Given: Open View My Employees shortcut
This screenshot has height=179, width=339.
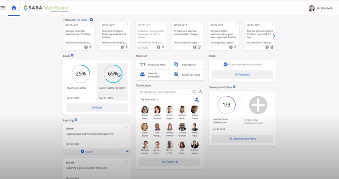Looking at the screenshot, I should coord(153,75).
